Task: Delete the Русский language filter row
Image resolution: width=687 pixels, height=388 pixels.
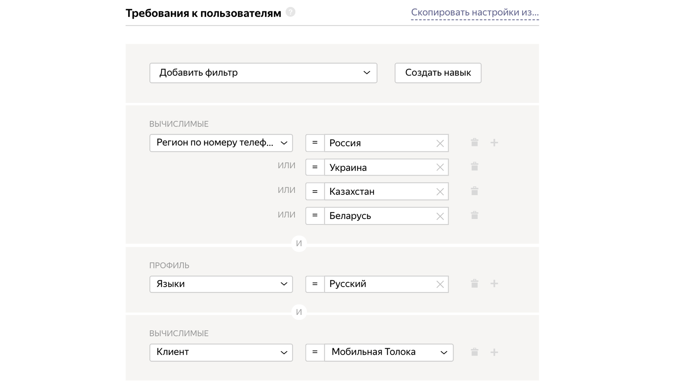Action: [x=475, y=283]
